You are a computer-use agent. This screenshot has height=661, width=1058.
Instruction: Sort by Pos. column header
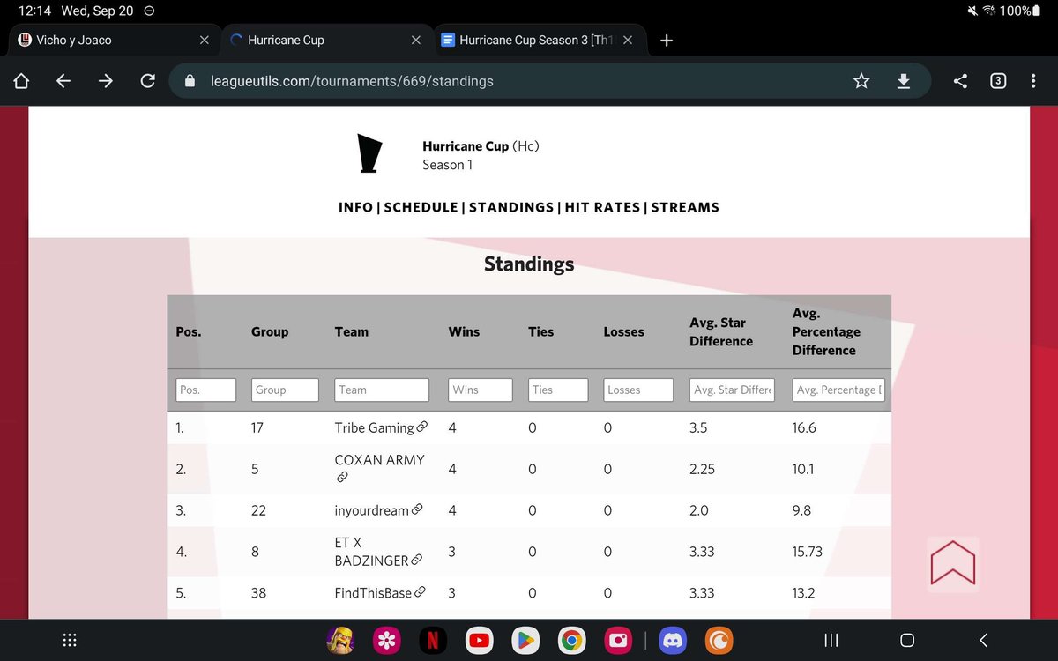(x=189, y=331)
